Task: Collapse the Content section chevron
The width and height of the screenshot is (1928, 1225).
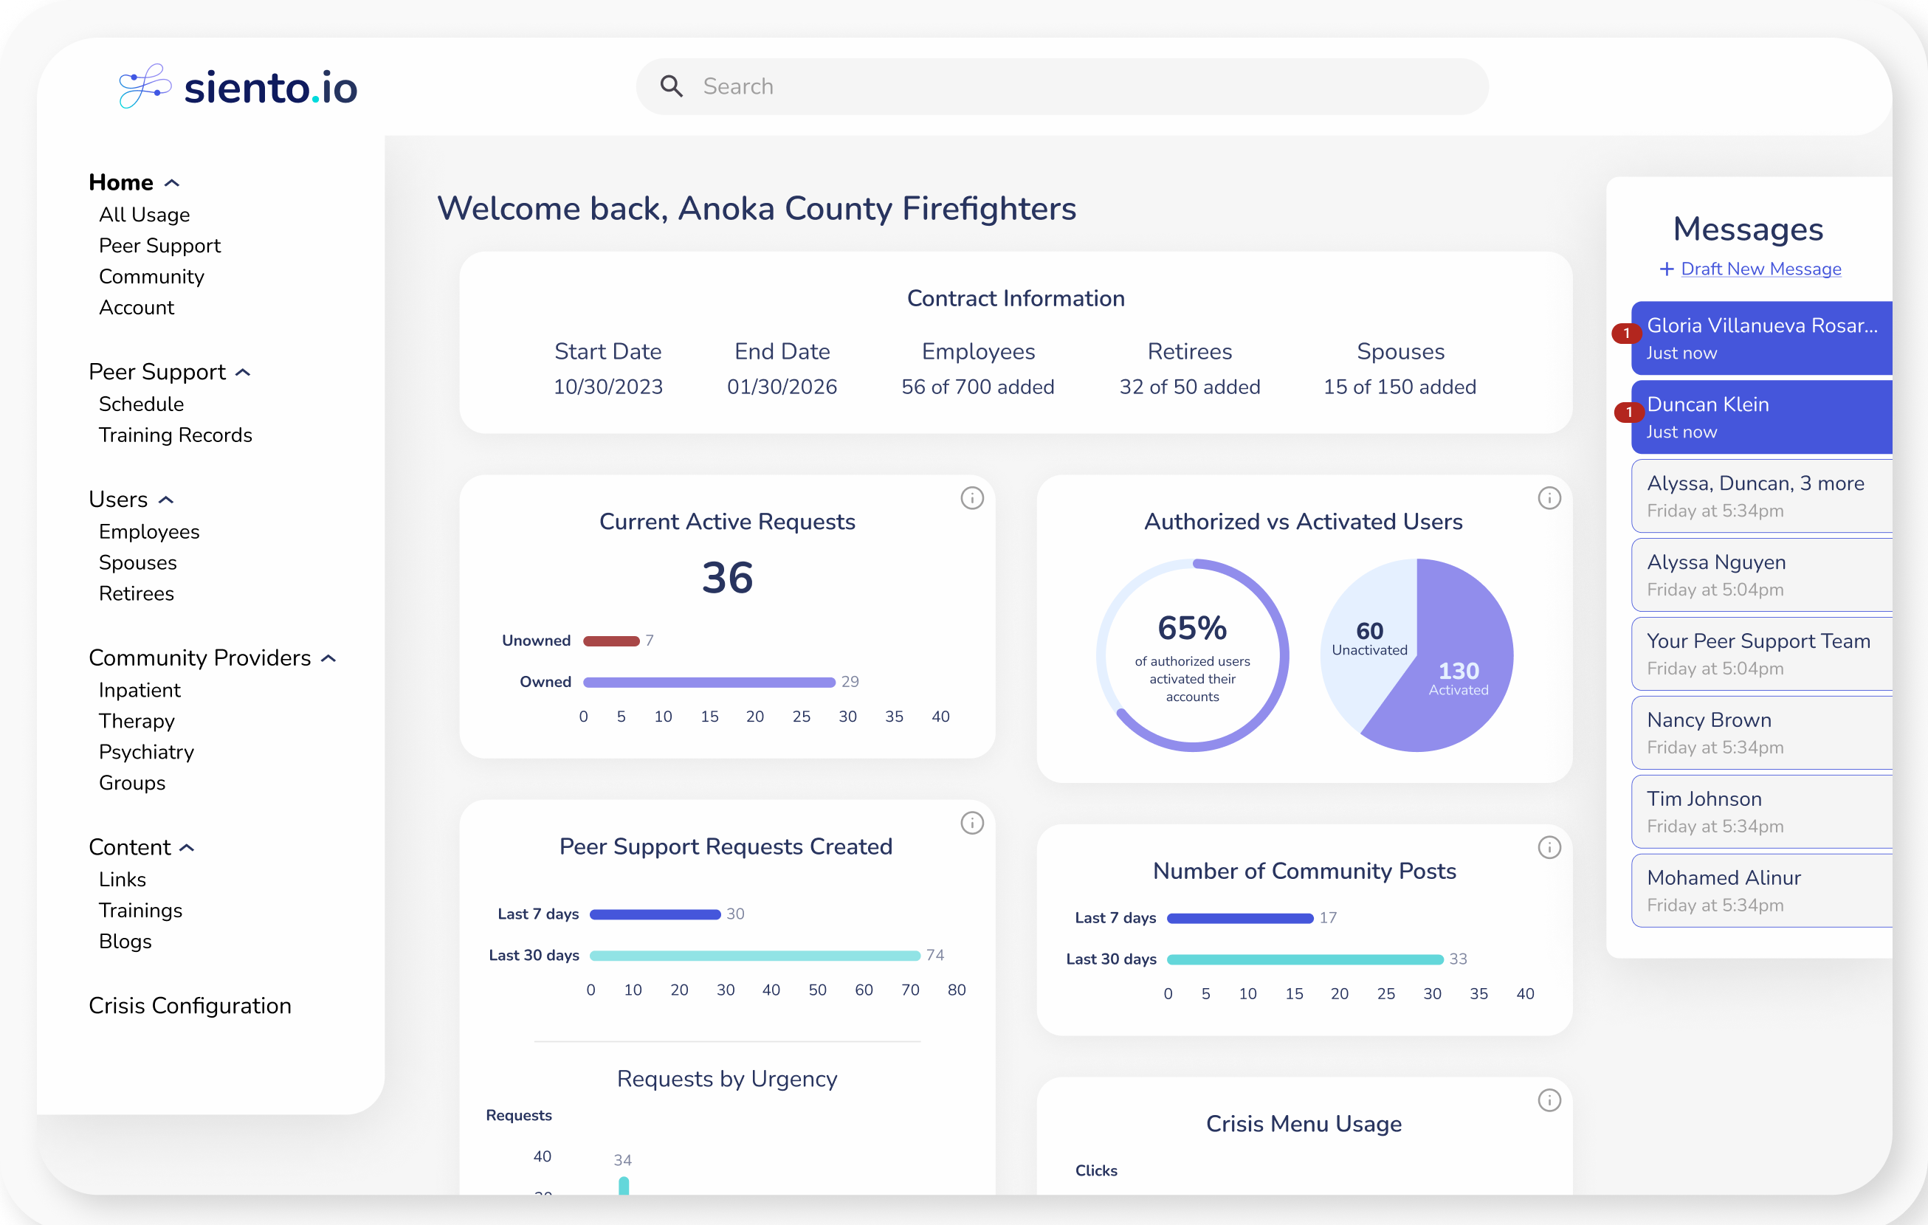Action: [x=187, y=848]
